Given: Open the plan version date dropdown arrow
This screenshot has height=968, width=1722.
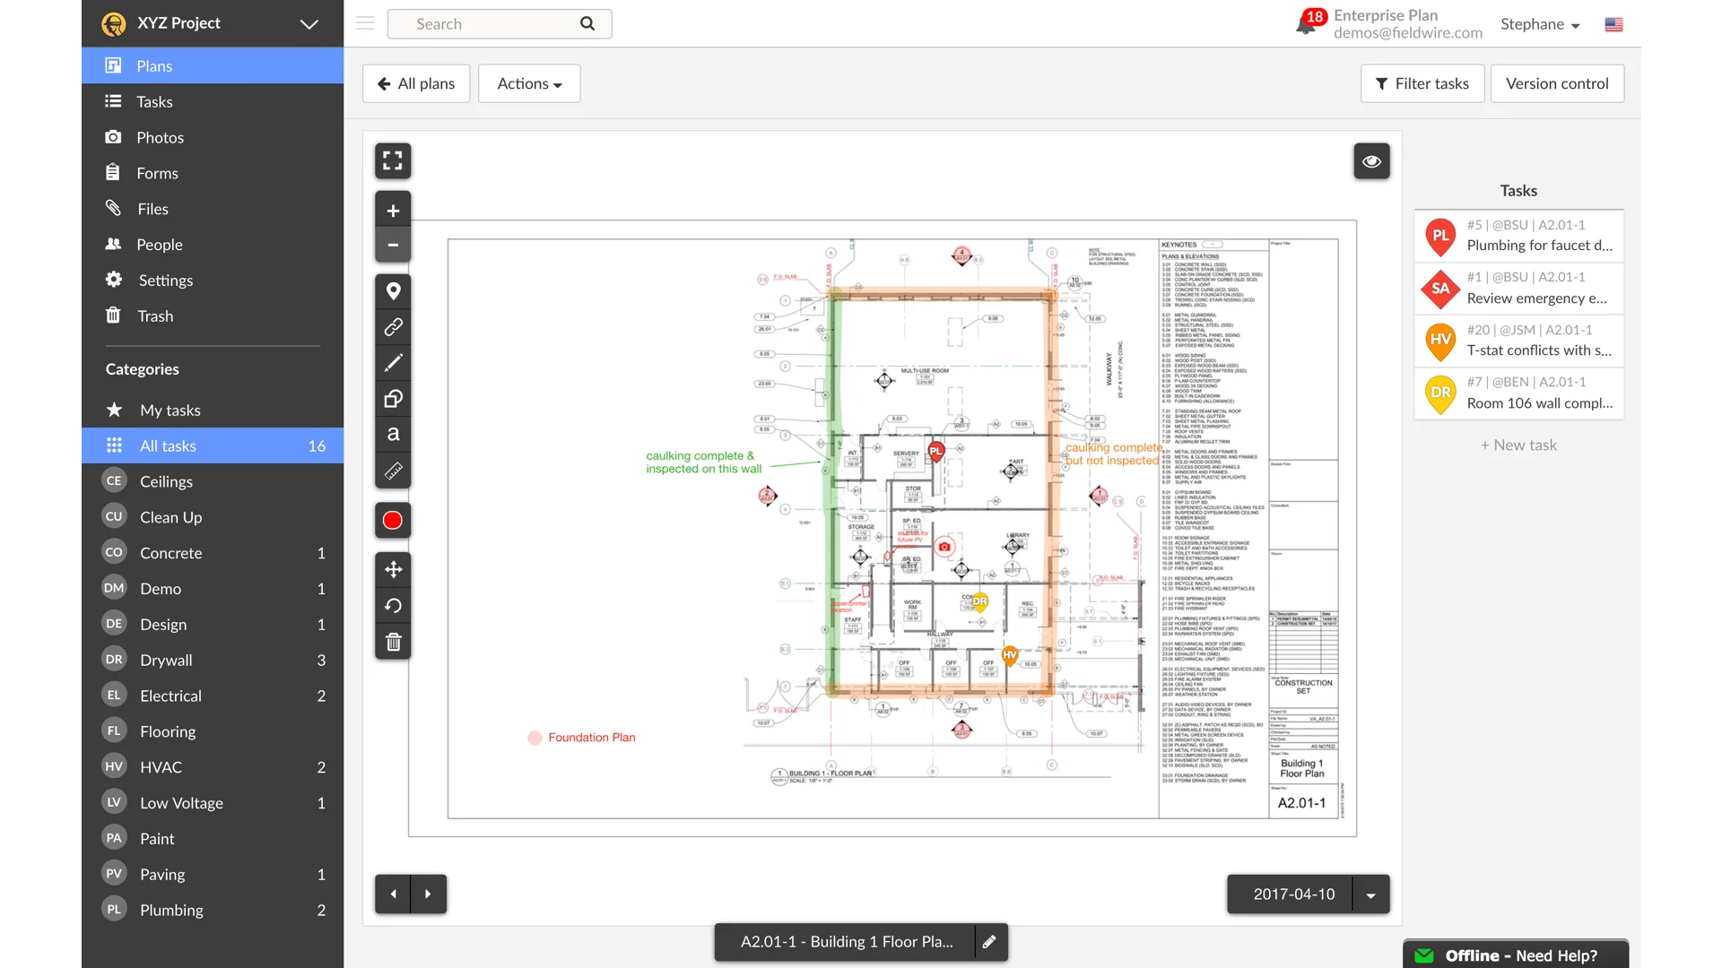Looking at the screenshot, I should pyautogui.click(x=1370, y=895).
